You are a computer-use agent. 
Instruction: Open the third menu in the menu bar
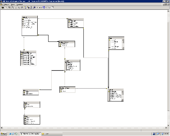click(19, 5)
